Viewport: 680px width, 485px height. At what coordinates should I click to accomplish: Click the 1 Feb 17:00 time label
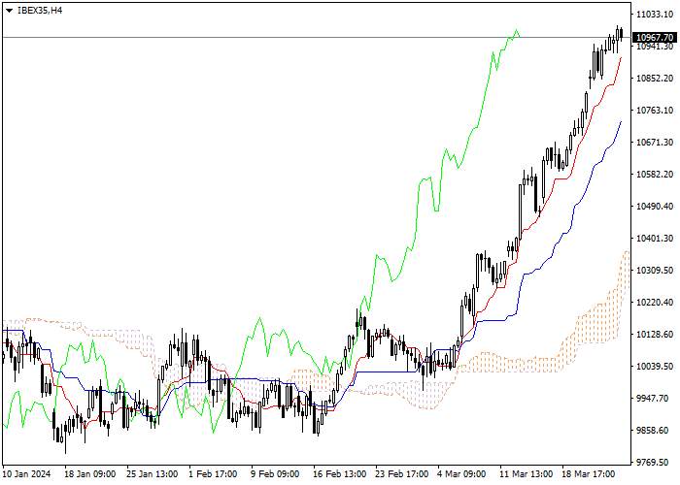213,474
